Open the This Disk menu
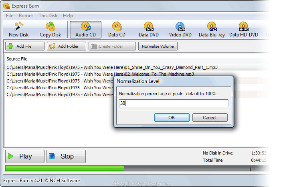This screenshot has width=283, height=187. point(48,16)
